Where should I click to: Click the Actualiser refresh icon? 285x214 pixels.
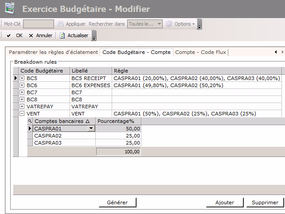click(x=62, y=35)
